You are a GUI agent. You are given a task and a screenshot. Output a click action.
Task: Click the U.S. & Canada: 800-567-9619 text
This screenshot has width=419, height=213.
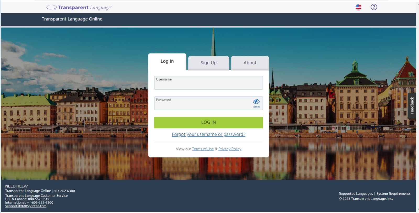[27, 199]
